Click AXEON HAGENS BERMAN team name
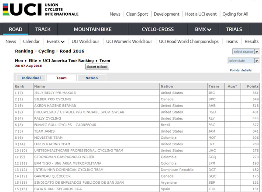Image resolution: width=262 pixels, height=192 pixels. click(x=55, y=106)
